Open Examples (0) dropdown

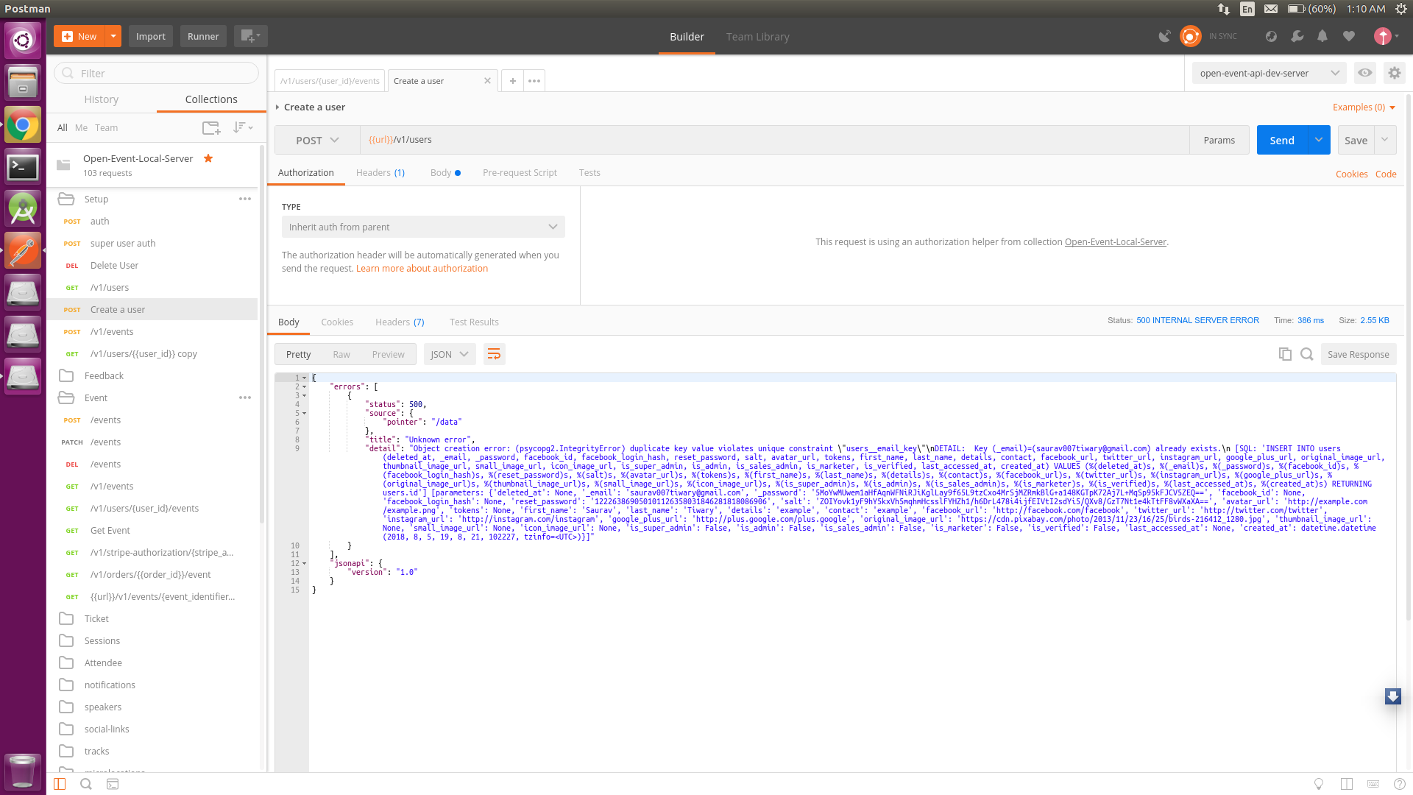pos(1364,107)
